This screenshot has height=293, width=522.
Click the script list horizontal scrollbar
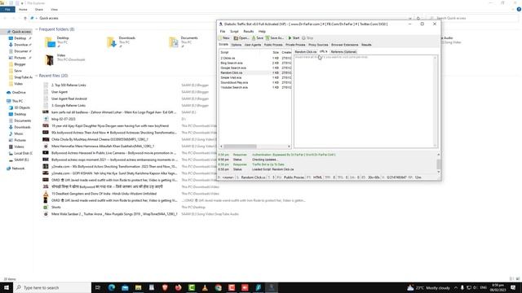click(255, 146)
